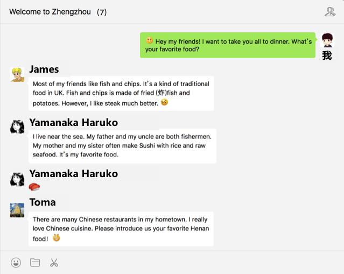Viewport: 344px width, 274px height.
Task: Open the sushi emoji sticker message
Action: click(x=34, y=187)
